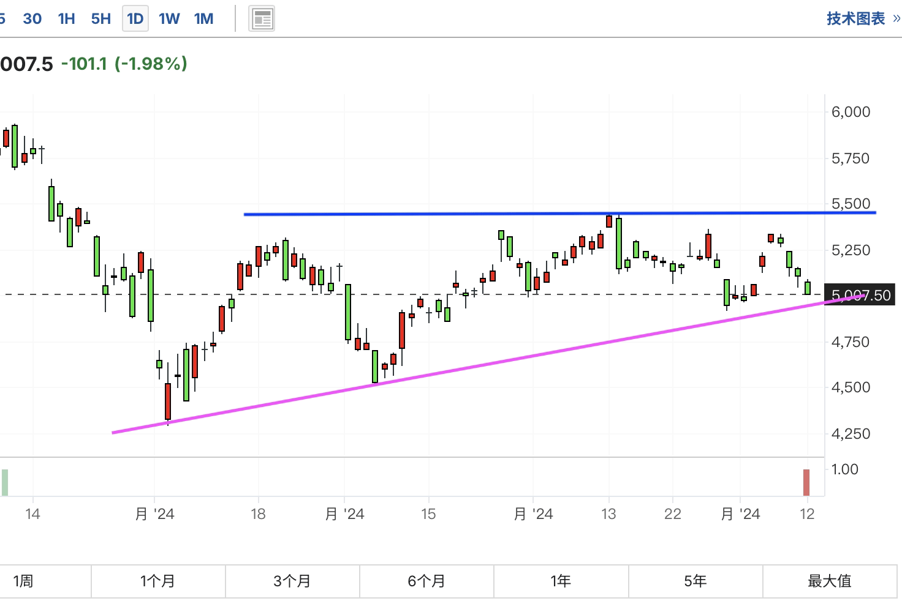Viewport: 902px width, 601px height.
Task: Click the red volume bar at 12
Action: coord(806,482)
